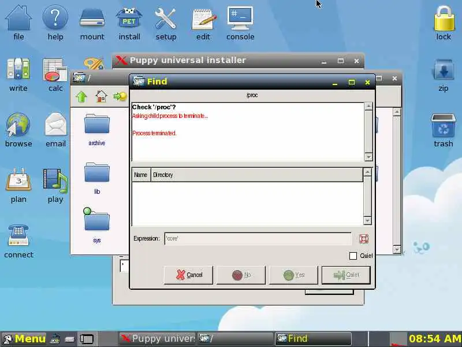Click the Quiet button in Find dialog
This screenshot has width=462, height=347.
tap(346, 275)
